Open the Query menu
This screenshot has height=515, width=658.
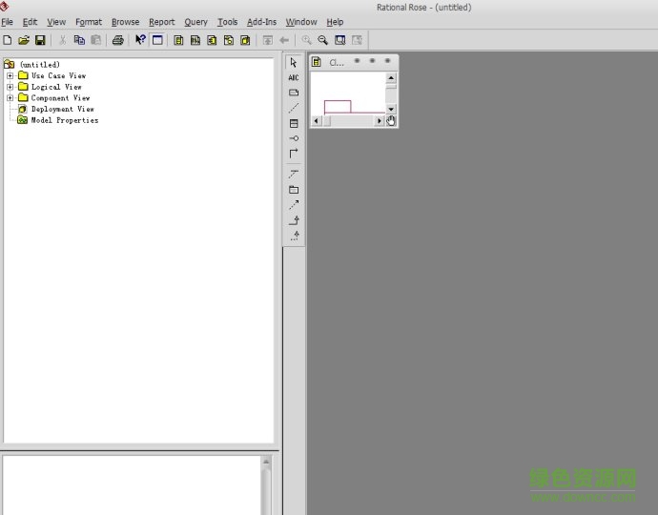(x=195, y=22)
